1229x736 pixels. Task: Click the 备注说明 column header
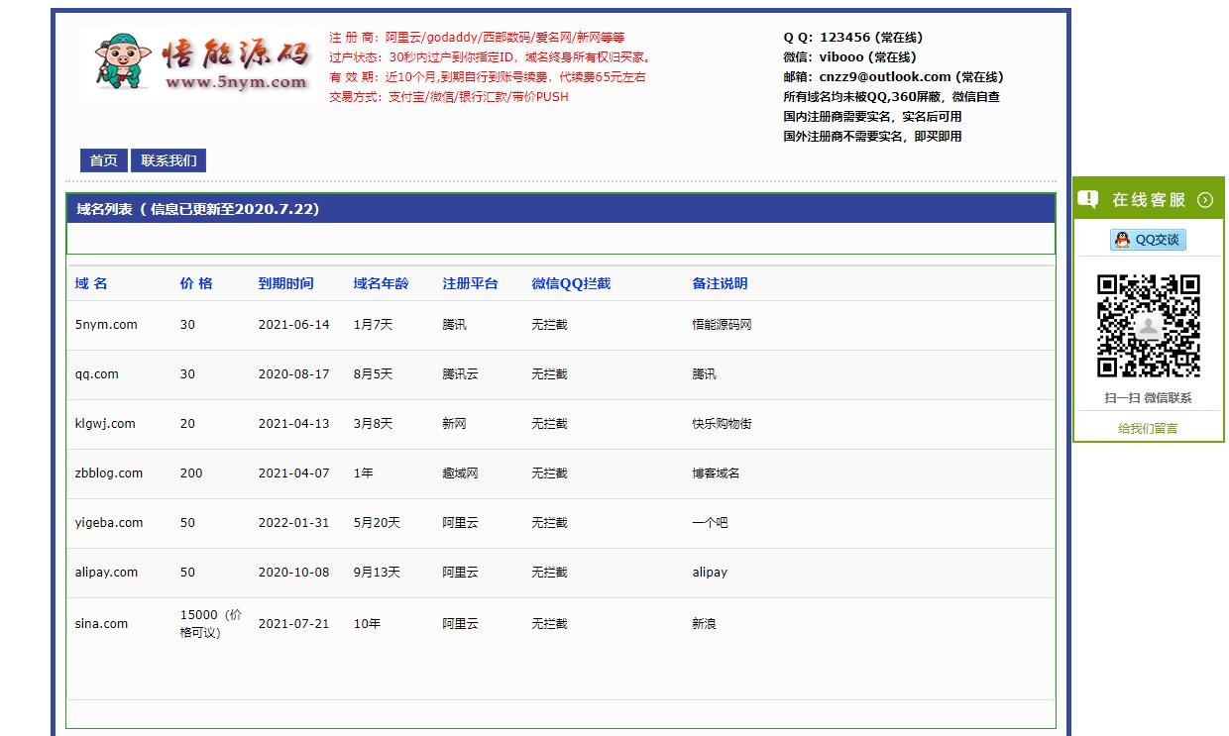pos(720,283)
